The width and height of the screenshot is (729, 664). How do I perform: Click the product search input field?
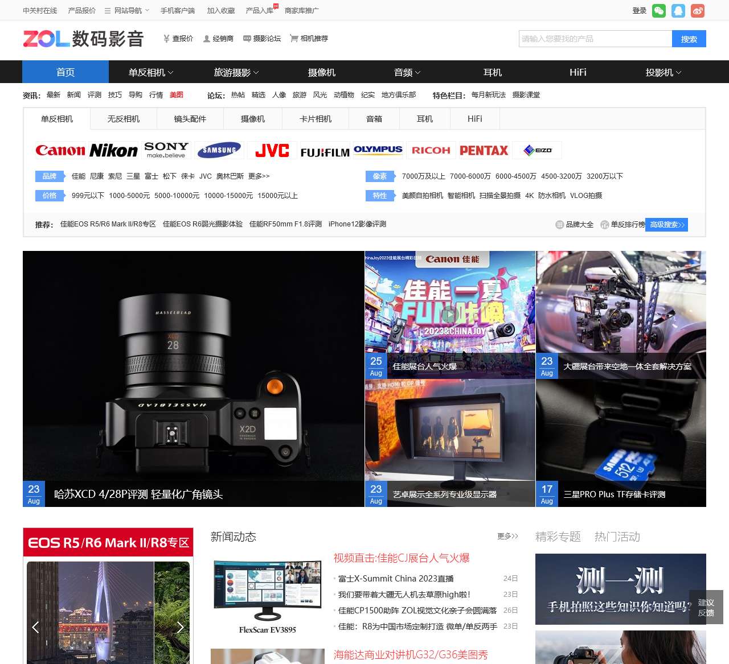(x=595, y=39)
